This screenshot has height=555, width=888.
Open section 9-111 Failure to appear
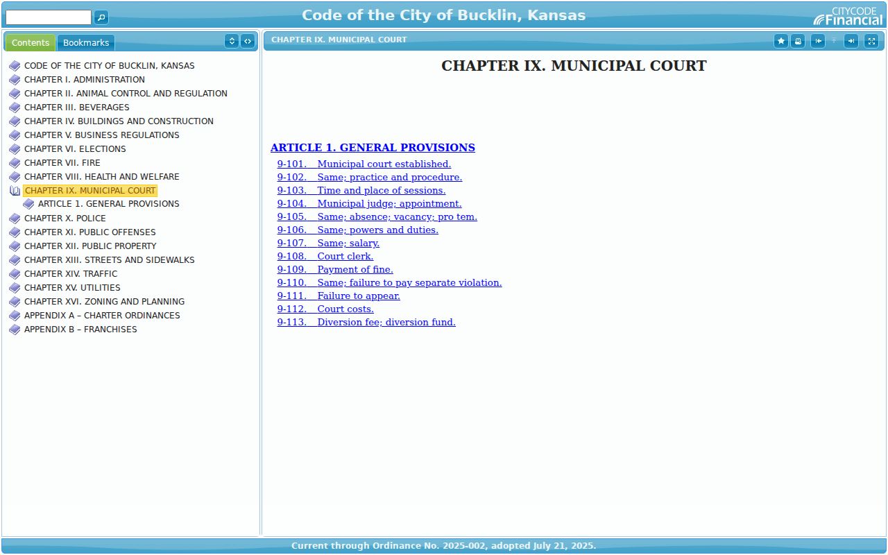[x=339, y=296]
